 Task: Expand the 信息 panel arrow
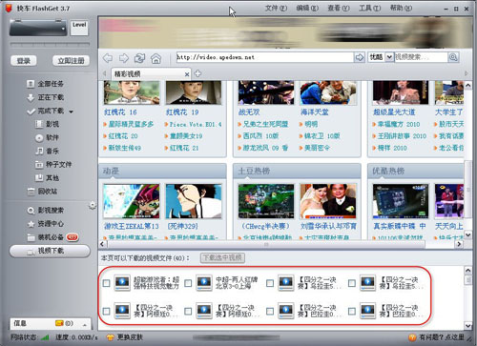pos(85,325)
